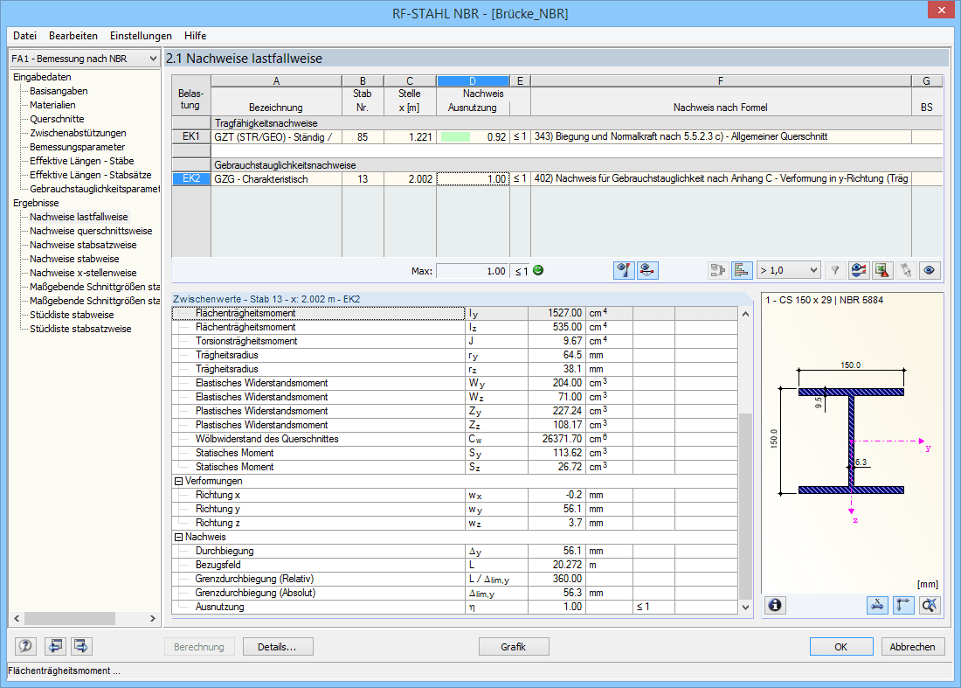Viewport: 961px width, 688px height.
Task: Open Stückliste stabsatzweise entry
Action: [80, 329]
